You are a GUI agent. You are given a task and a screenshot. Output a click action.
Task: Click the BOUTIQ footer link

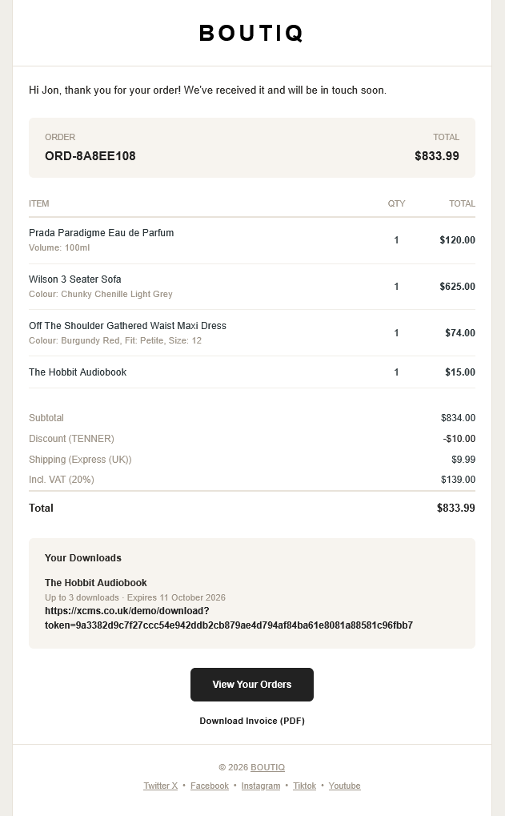(x=267, y=767)
